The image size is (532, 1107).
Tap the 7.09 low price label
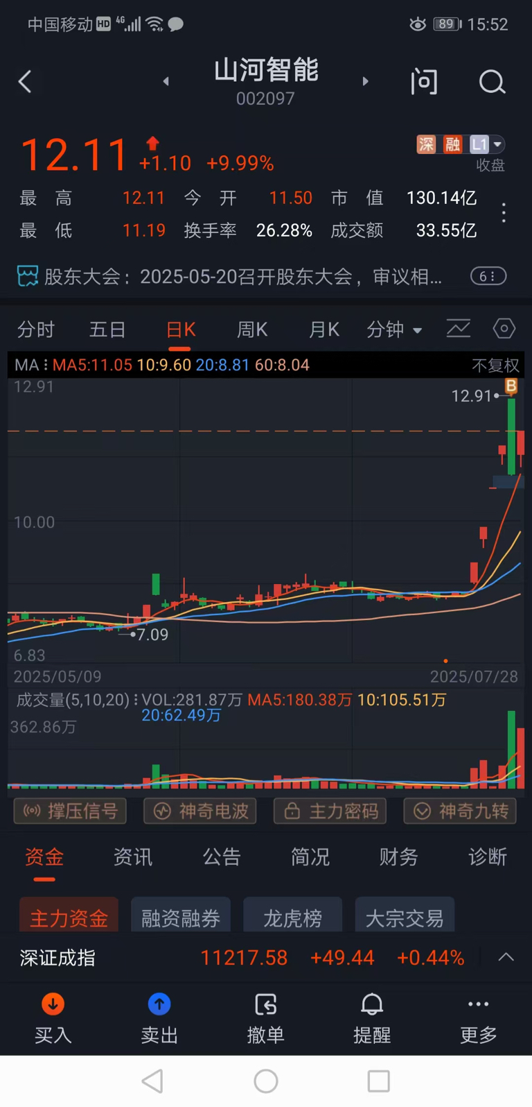(152, 635)
